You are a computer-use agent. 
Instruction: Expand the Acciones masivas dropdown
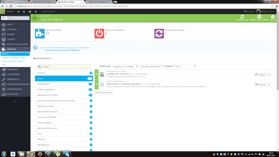(x=104, y=92)
